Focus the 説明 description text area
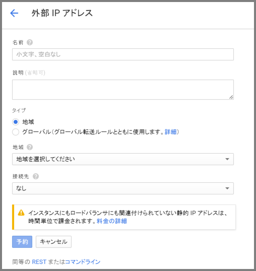Viewport: 256px width, 271px height. pos(123,90)
